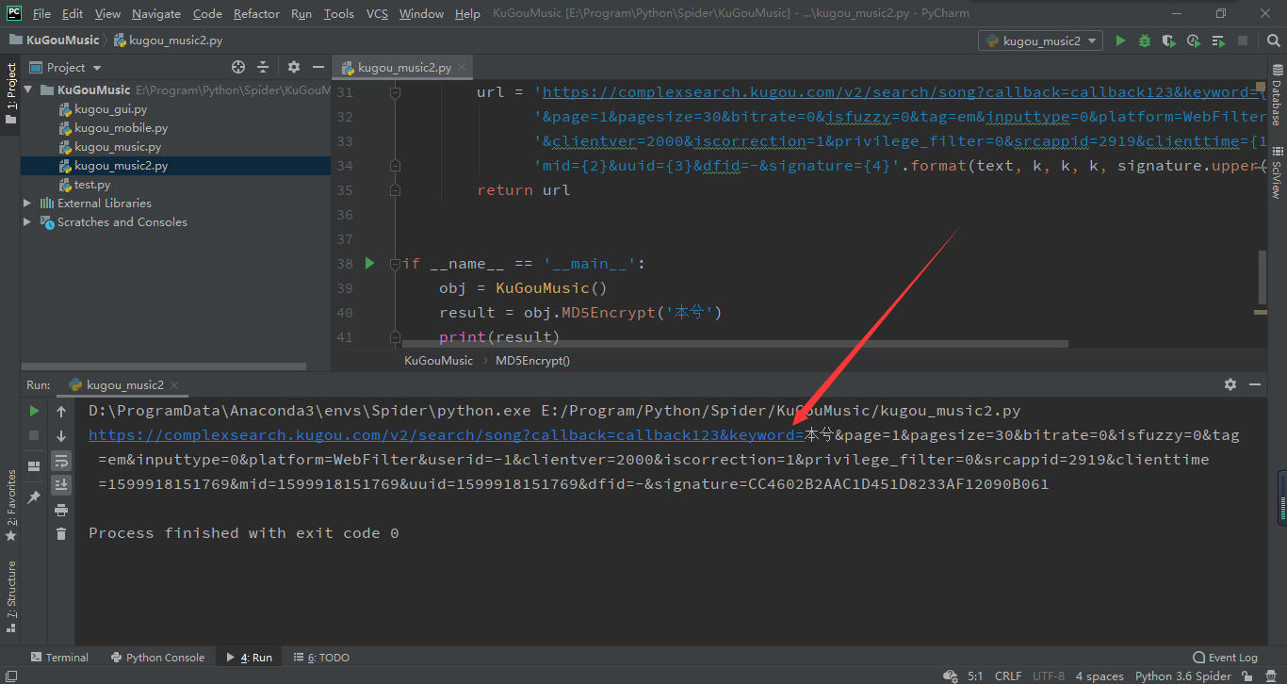1287x684 pixels.
Task: Restore layout in the Run panel
Action: [34, 465]
